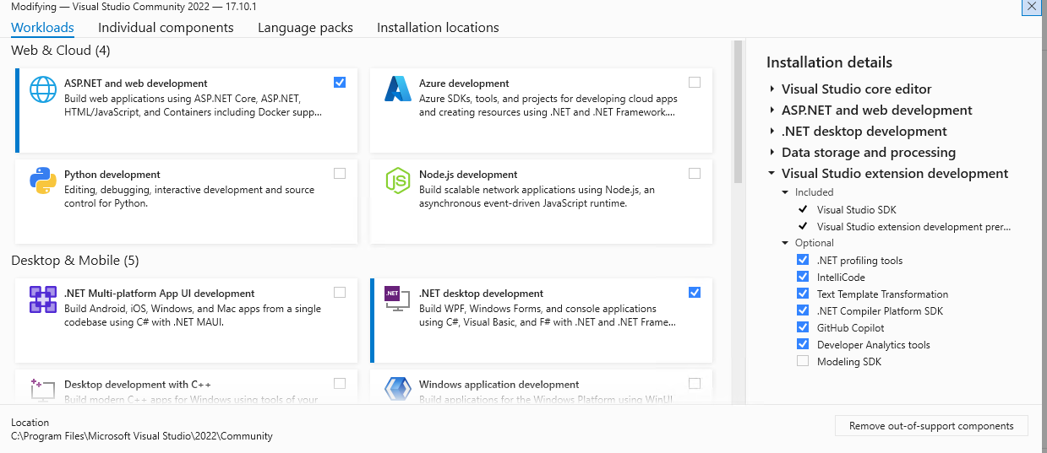Click the install location path text
Image resolution: width=1047 pixels, height=453 pixels.
click(142, 436)
